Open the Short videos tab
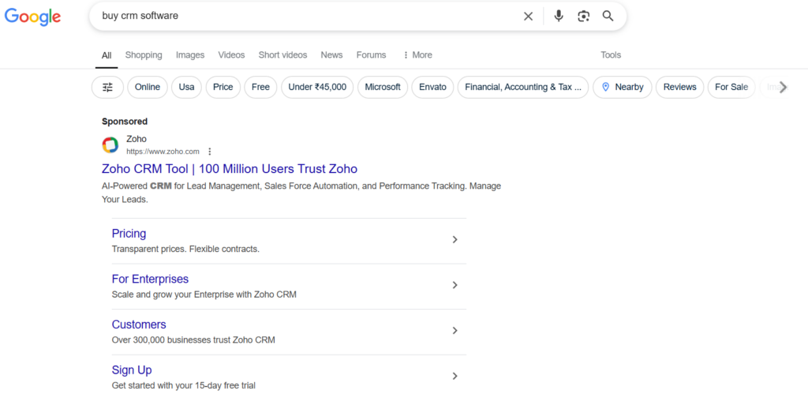This screenshot has height=398, width=808. tap(283, 54)
